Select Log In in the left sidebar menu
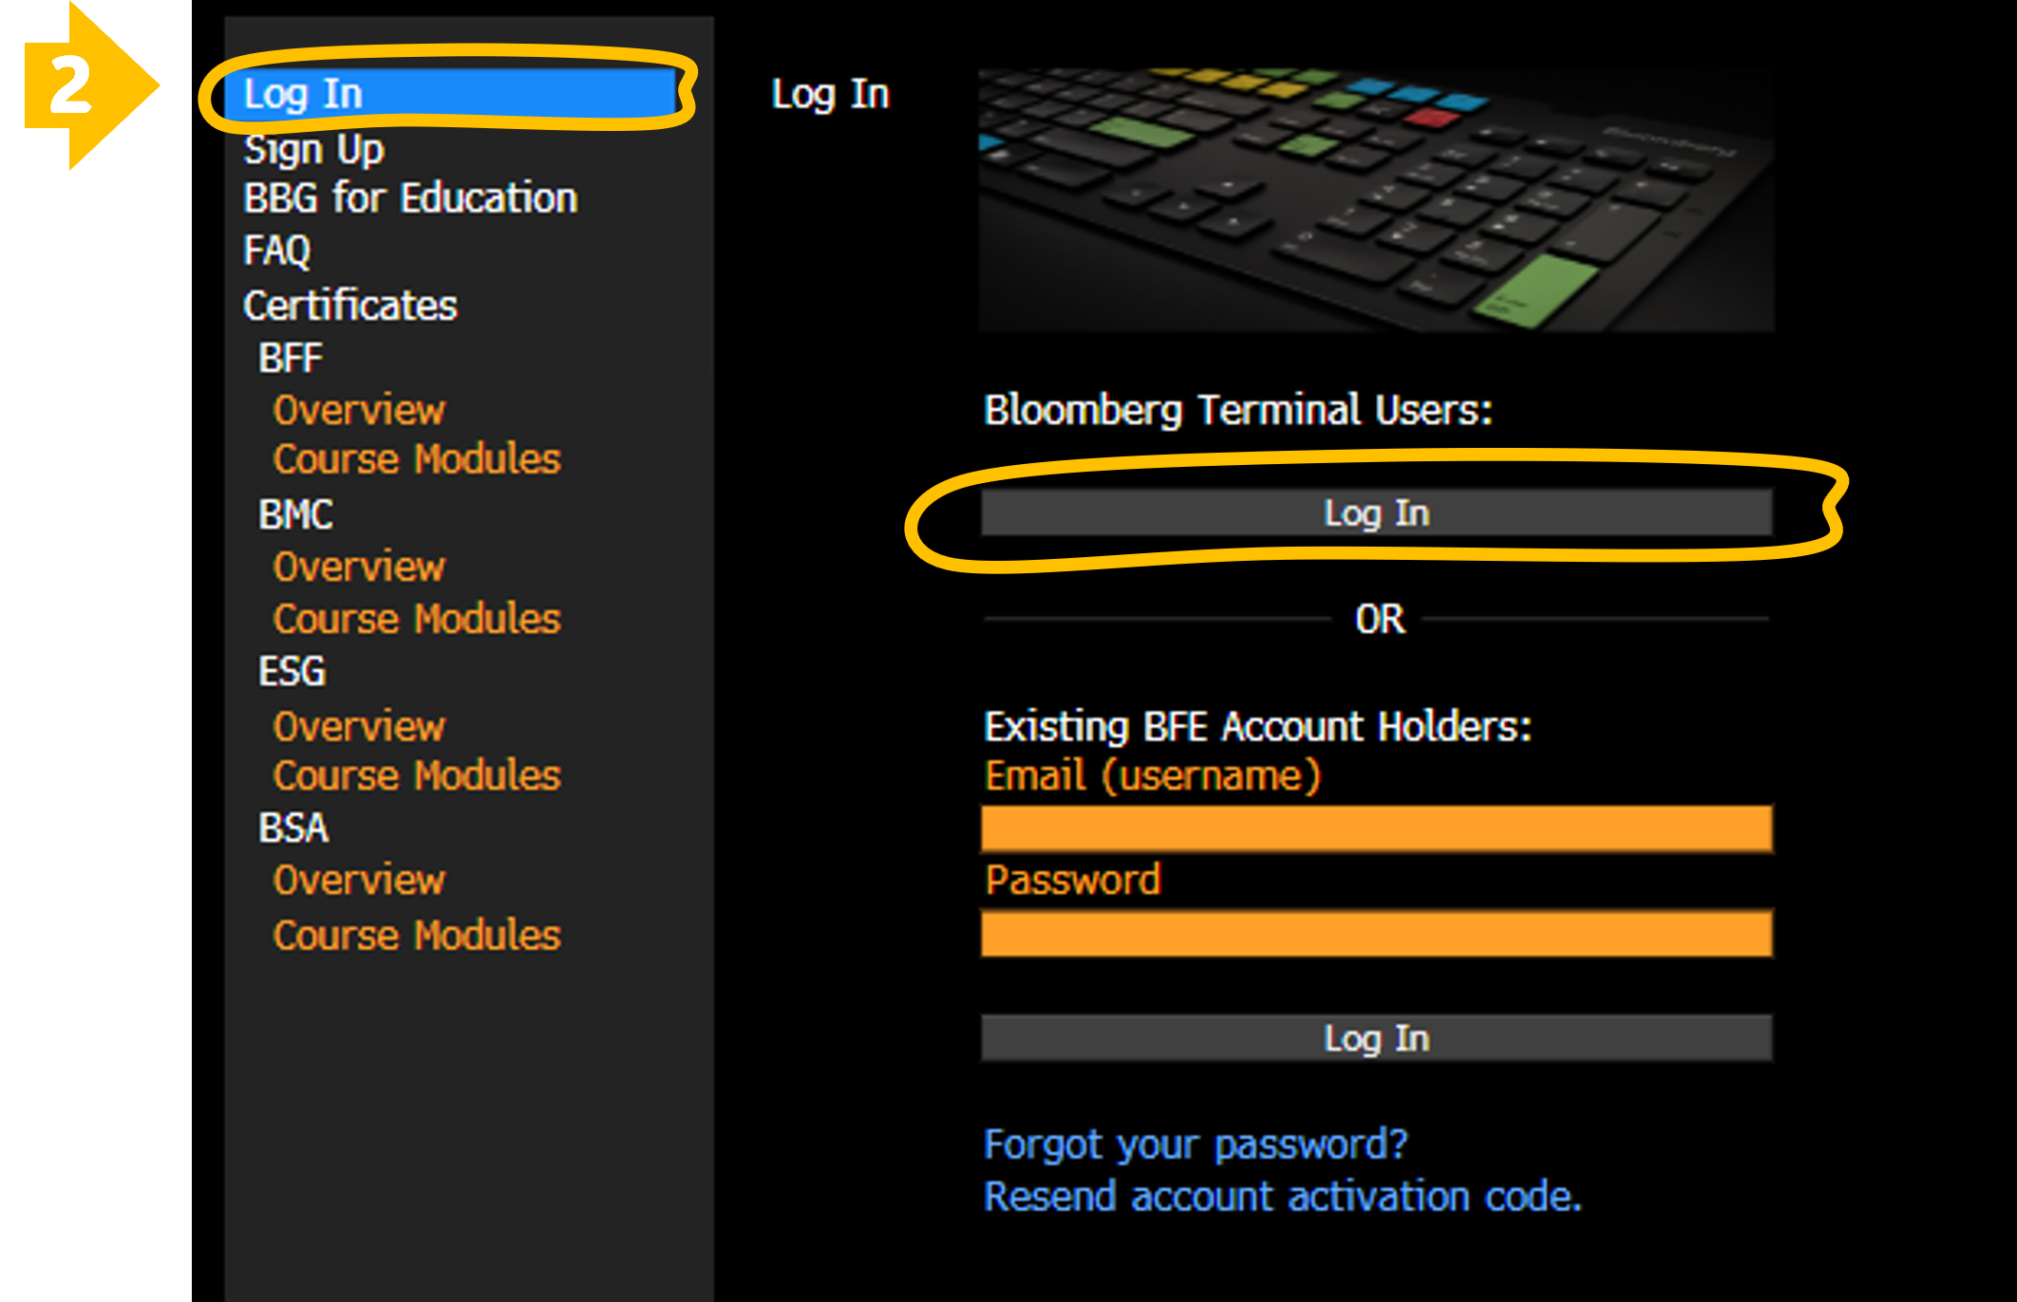2017x1302 pixels. (304, 94)
